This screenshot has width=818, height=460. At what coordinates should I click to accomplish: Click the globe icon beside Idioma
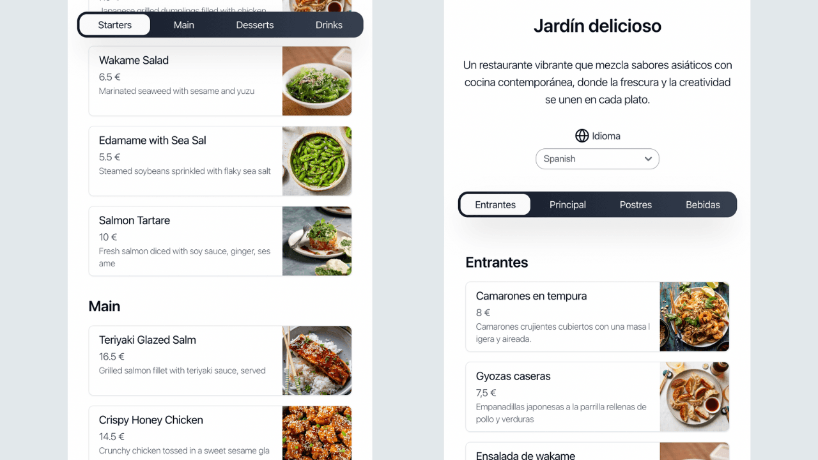tap(582, 136)
